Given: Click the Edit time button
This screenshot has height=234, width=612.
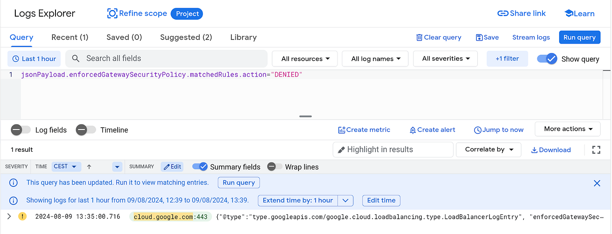Looking at the screenshot, I should [x=381, y=200].
